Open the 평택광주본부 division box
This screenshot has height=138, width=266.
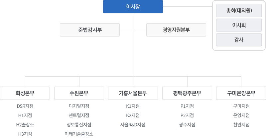pyautogui.click(x=187, y=93)
